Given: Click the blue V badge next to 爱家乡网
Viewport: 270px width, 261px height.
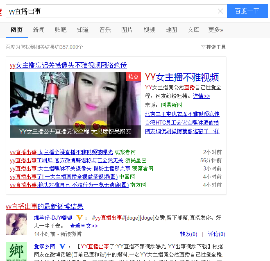Looking at the screenshot, I should (x=62, y=246).
